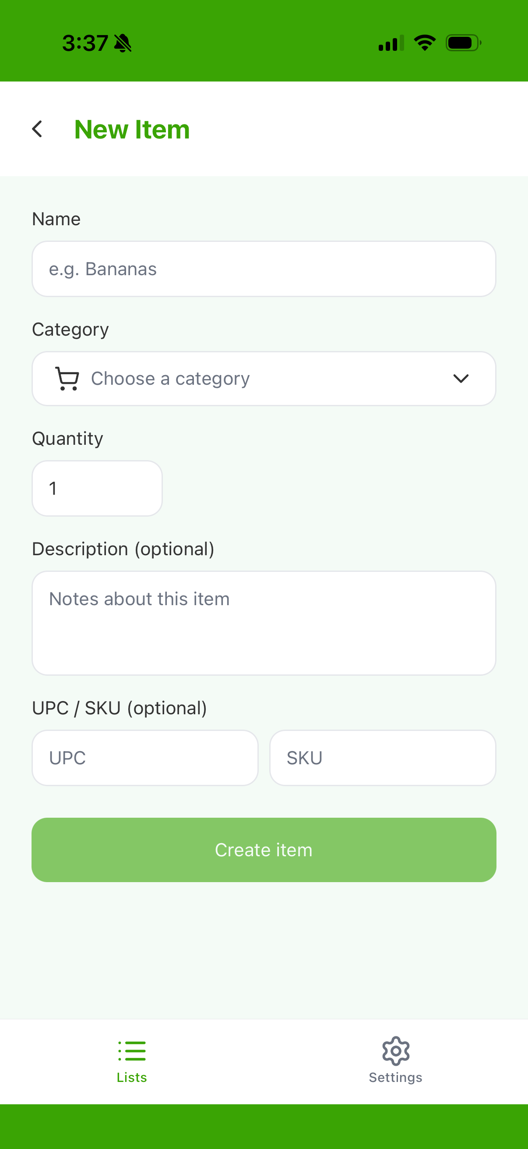Focus the Name field with Bananas placeholder
Image resolution: width=528 pixels, height=1149 pixels.
point(264,269)
